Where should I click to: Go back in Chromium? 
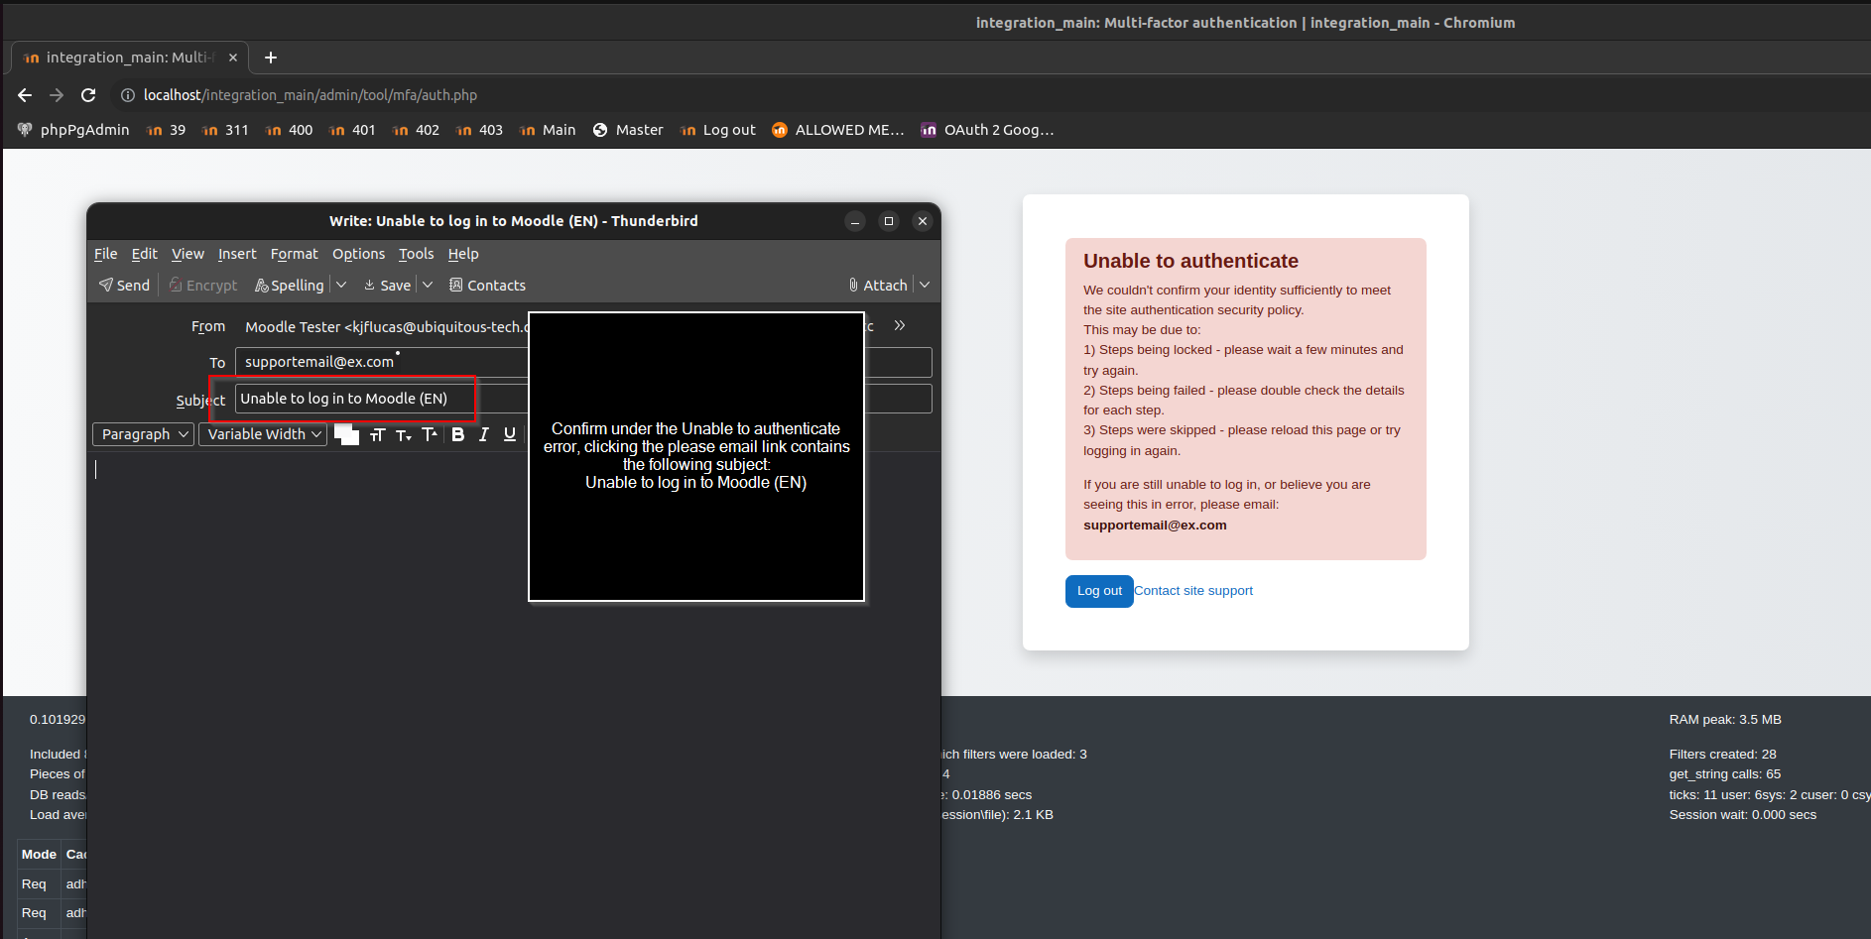coord(25,95)
